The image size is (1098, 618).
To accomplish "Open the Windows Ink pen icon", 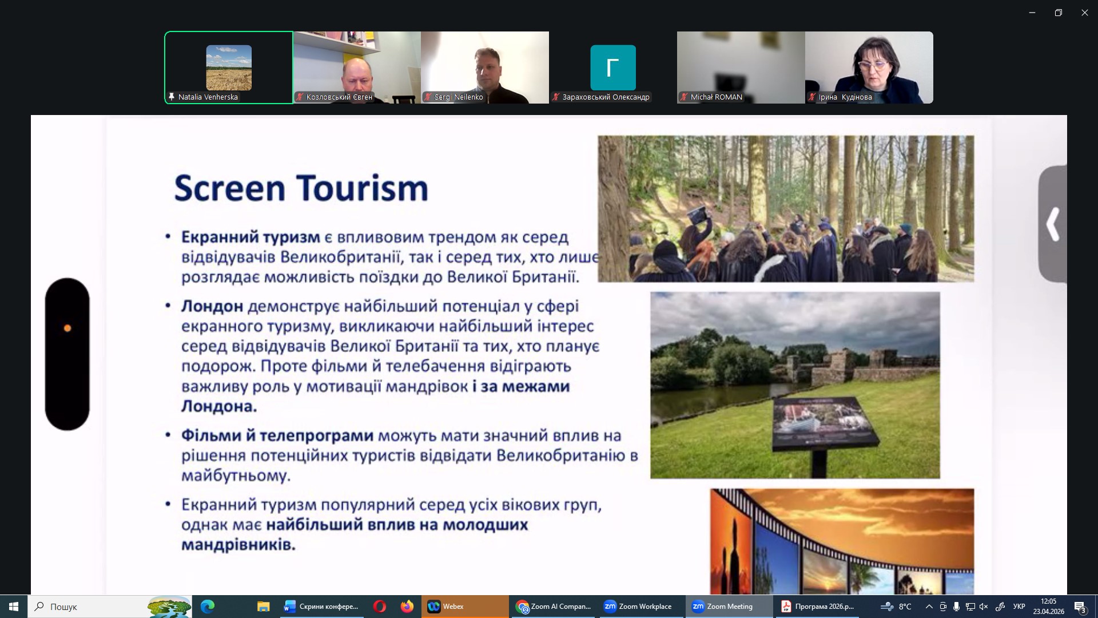I will [1000, 607].
